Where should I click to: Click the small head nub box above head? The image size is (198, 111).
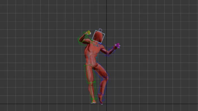pyautogui.click(x=100, y=30)
